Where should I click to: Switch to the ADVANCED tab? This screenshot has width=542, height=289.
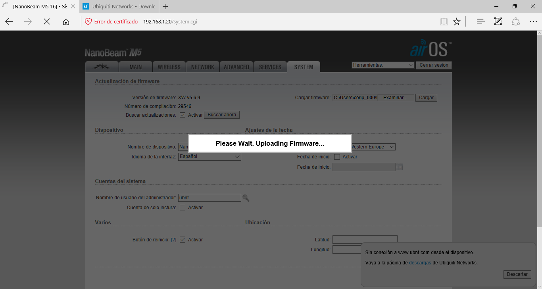236,67
